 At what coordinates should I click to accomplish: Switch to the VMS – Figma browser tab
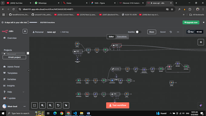click(x=103, y=3)
